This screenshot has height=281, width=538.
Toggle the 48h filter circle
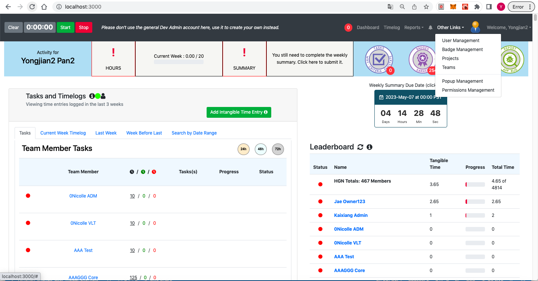pyautogui.click(x=261, y=149)
